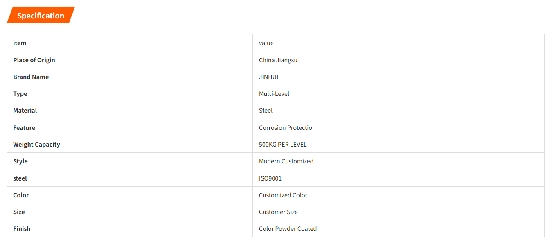The width and height of the screenshot is (552, 244).
Task: Click the orange Specification header tab
Action: 41,16
